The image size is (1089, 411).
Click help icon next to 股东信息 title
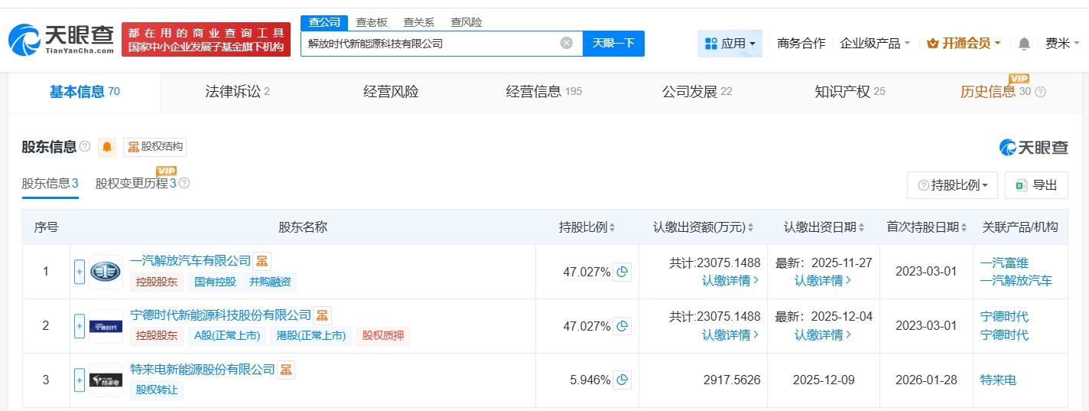[85, 147]
